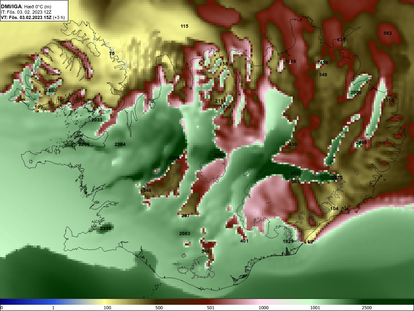Click the 583 map value
This screenshot has height=311, width=414.
(x=388, y=33)
